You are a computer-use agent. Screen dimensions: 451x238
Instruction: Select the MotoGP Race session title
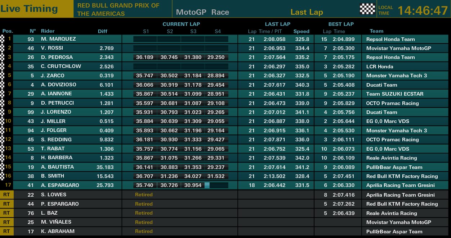click(x=202, y=12)
